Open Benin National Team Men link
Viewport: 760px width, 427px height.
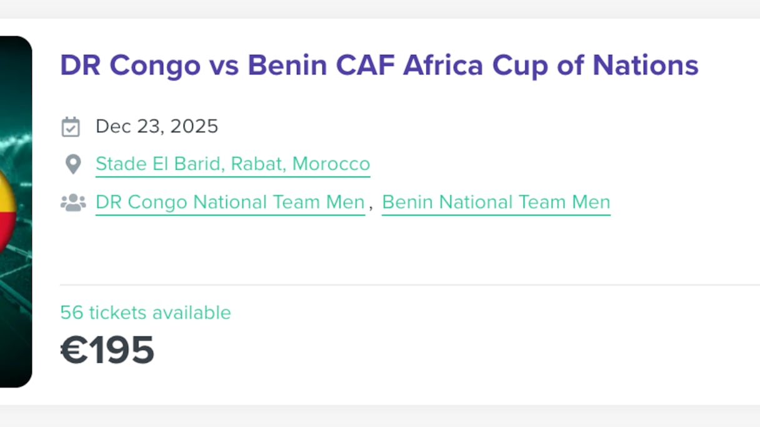(x=496, y=202)
